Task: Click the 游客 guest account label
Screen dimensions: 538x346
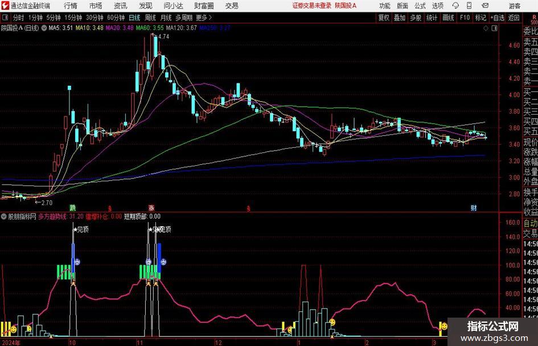Action: point(514,6)
